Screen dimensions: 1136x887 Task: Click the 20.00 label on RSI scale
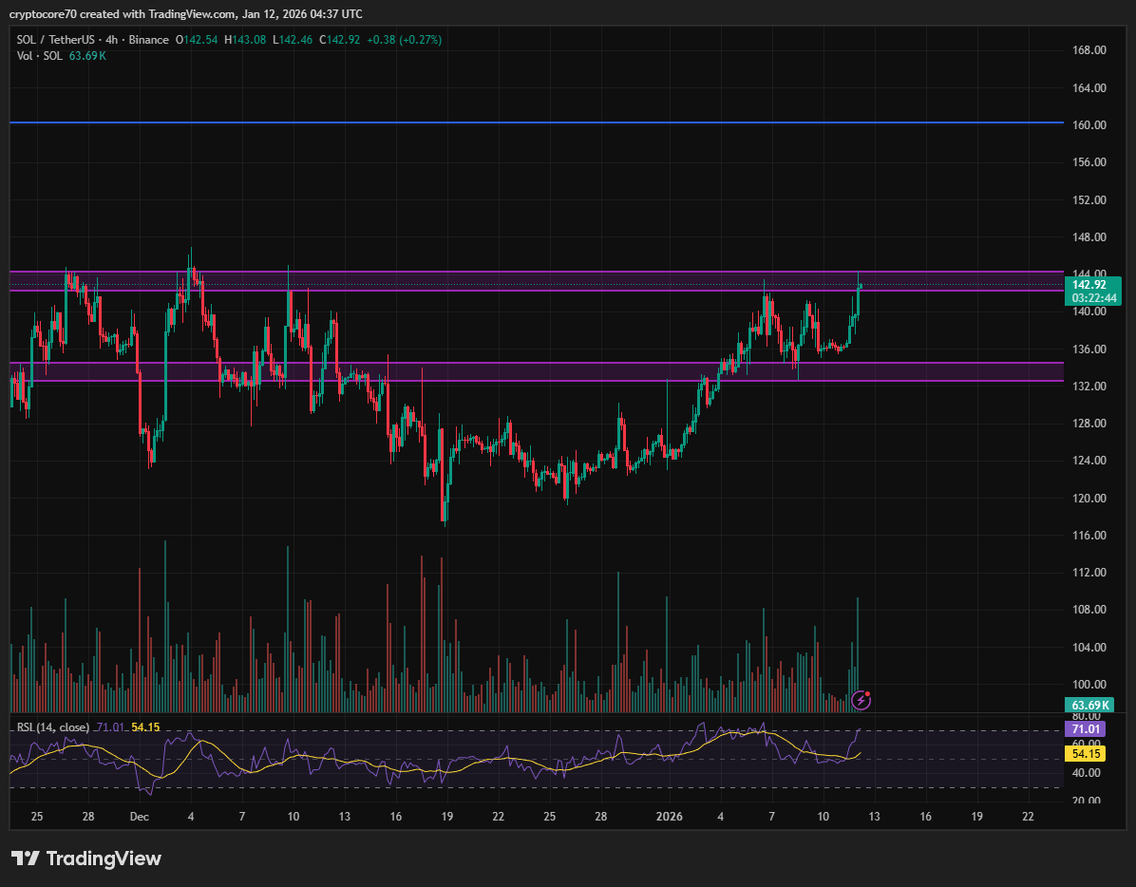coord(1086,801)
